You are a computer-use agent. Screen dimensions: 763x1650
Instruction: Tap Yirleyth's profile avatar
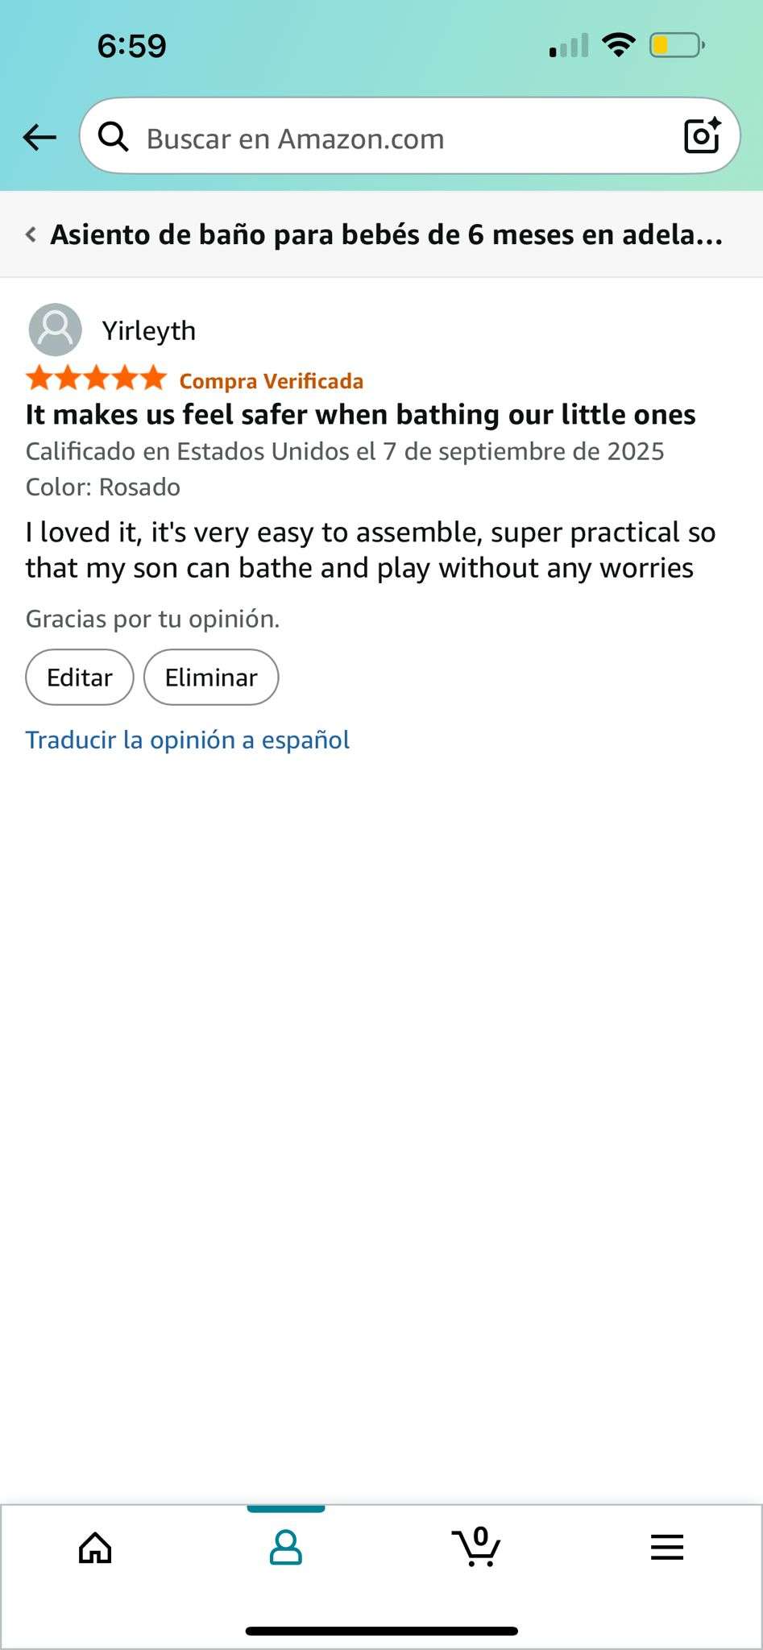pyautogui.click(x=56, y=330)
